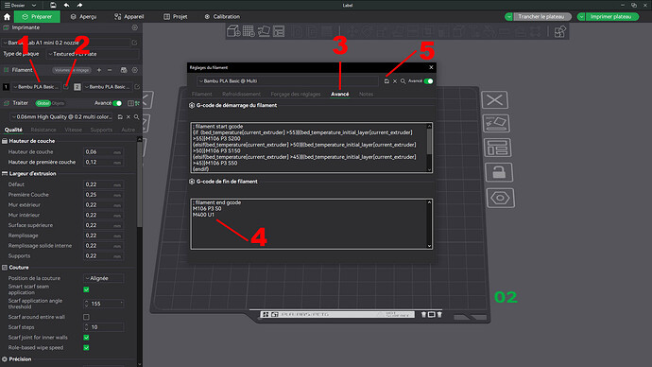This screenshot has height=367, width=652.
Task: Expand the Bambu PLA Basic @ Multi preset dropdown
Action: tap(288, 81)
